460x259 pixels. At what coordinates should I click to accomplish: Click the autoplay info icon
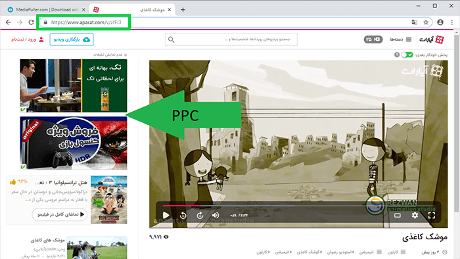click(397, 55)
